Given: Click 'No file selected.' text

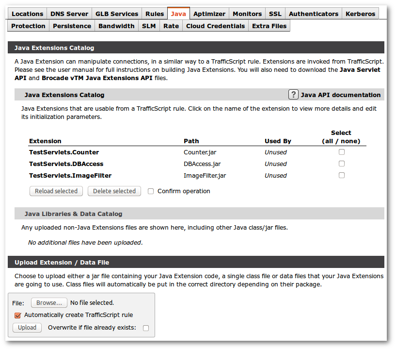Looking at the screenshot, I should coord(92,303).
